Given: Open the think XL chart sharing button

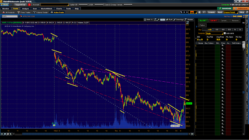Looking at the screenshot, I should point(149,20).
